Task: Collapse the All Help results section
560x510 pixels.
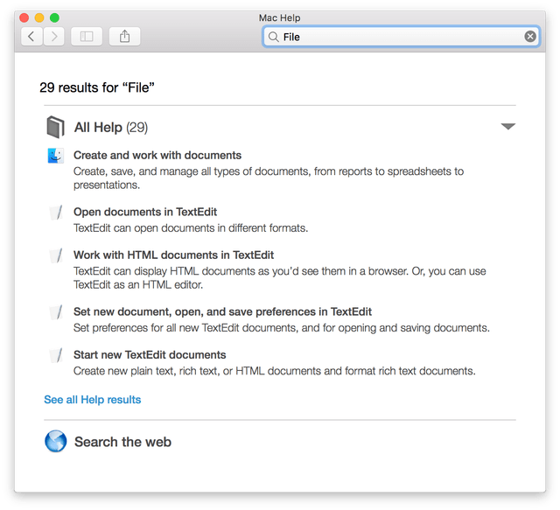Action: 507,127
